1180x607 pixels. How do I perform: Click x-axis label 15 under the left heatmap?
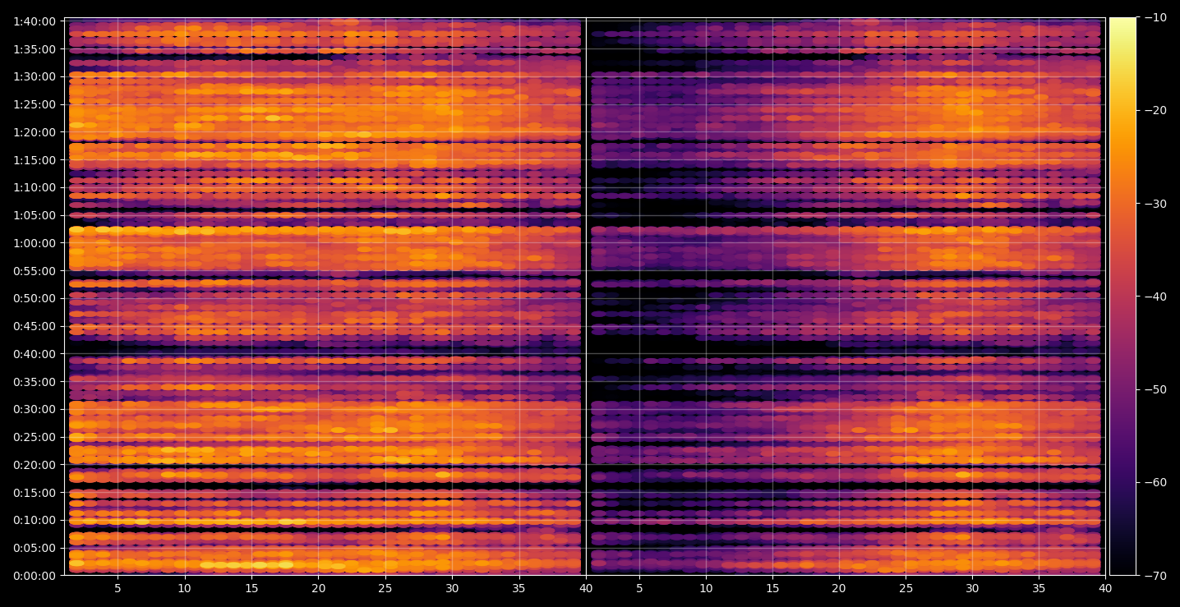251,589
